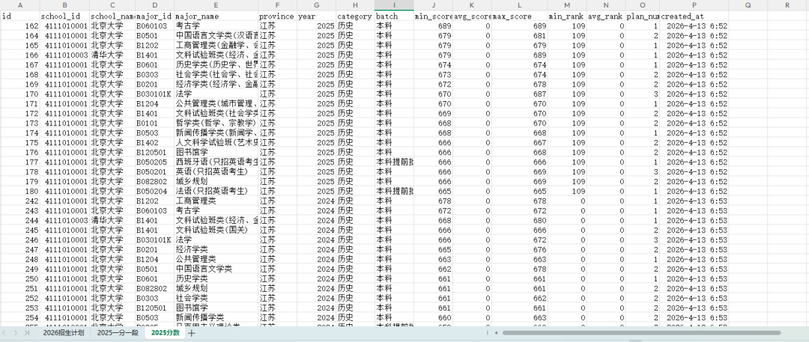Click horizontal scrollbar left arrow
The height and width of the screenshot is (342, 809).
tap(495, 333)
